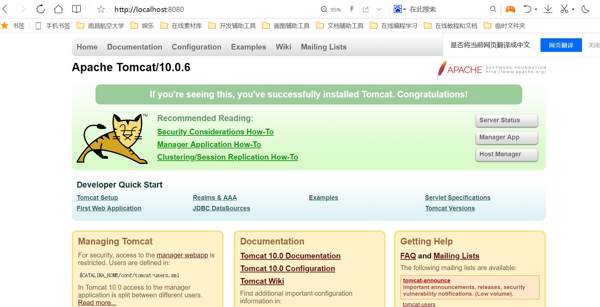The image size is (600, 307).
Task: Open the Tomcat Wiki link
Action: click(262, 281)
